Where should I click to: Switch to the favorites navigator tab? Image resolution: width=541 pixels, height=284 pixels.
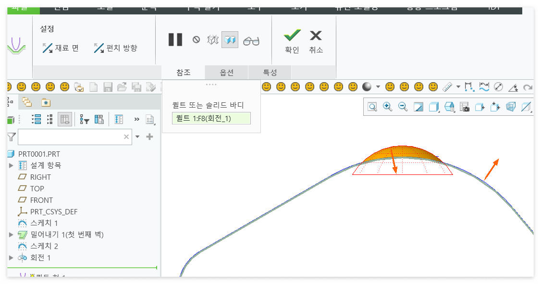pos(46,102)
